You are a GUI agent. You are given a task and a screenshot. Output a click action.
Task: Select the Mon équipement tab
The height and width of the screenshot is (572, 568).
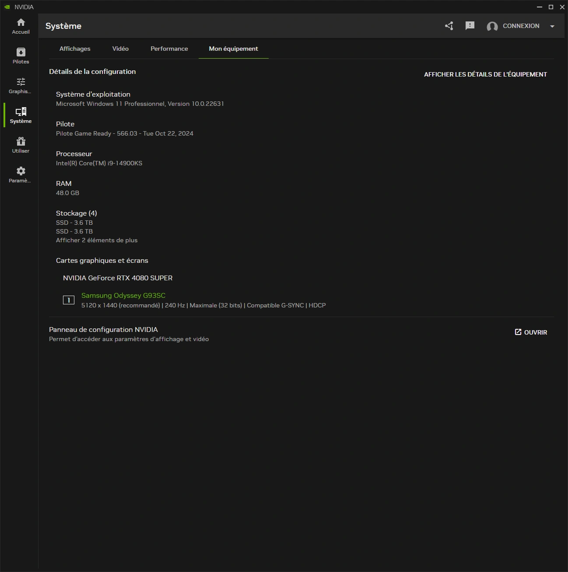pos(234,49)
